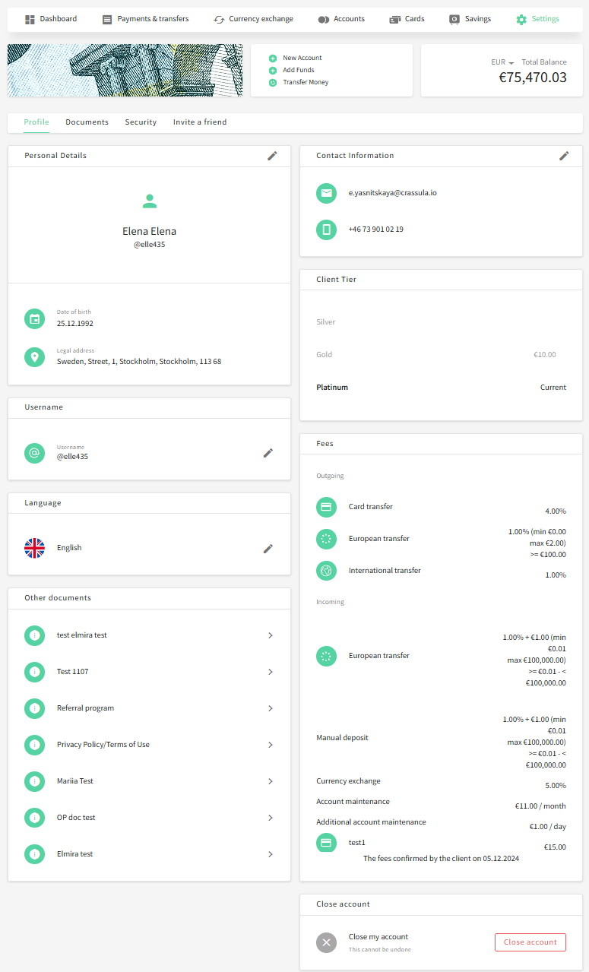Click the Transfer Money icon

273,83
